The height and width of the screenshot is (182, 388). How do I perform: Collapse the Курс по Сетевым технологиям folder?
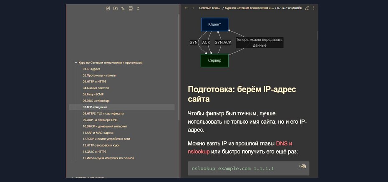tap(76, 63)
